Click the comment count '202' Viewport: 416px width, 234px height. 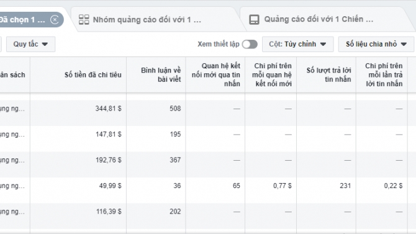175,212
